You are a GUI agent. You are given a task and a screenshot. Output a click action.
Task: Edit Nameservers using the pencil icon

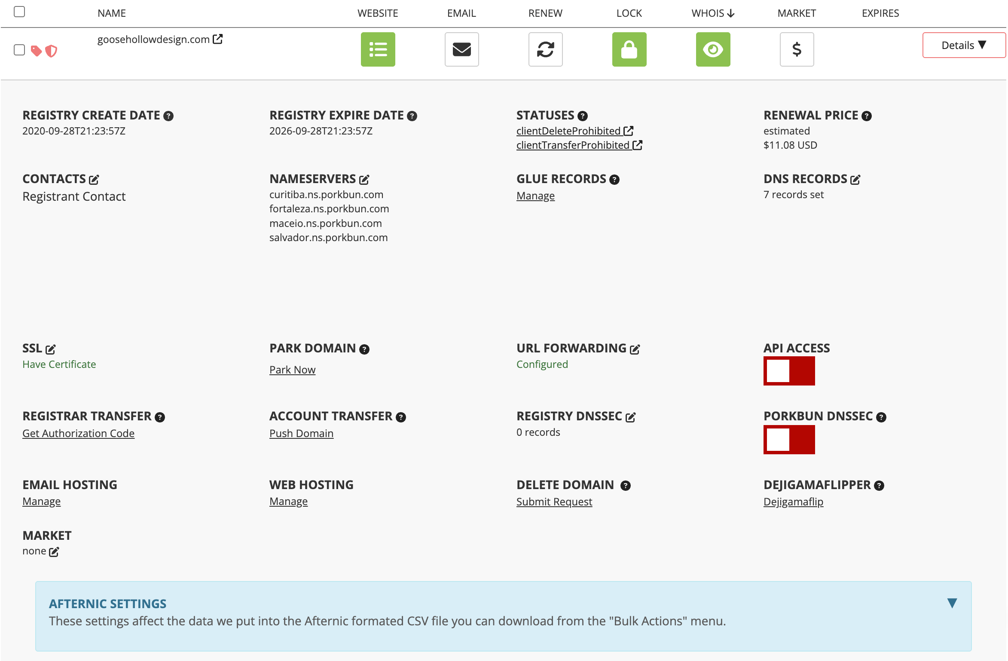(x=364, y=180)
